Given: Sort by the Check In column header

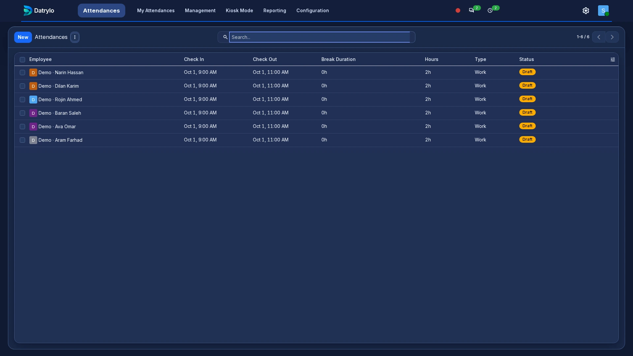Looking at the screenshot, I should coord(194,59).
